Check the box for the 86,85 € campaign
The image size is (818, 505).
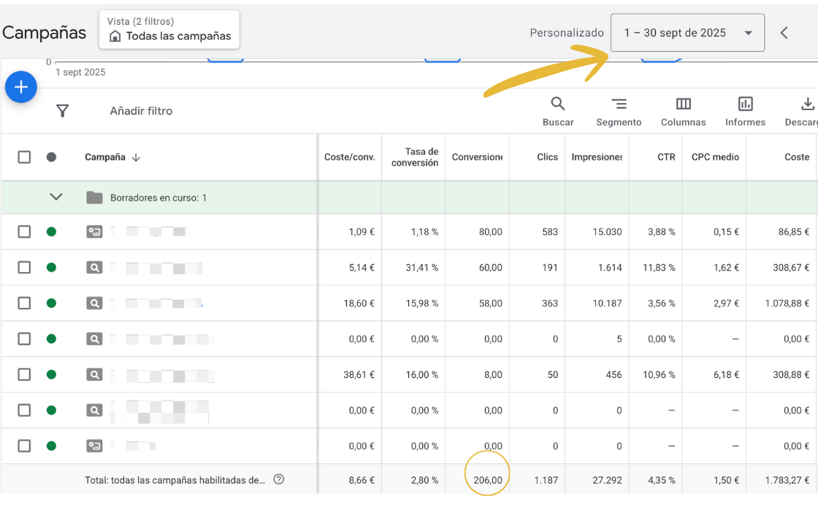(x=24, y=231)
